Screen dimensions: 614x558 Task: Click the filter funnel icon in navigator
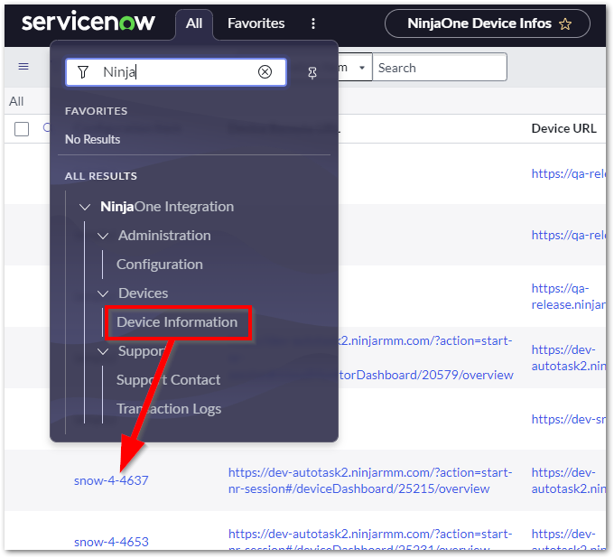83,72
